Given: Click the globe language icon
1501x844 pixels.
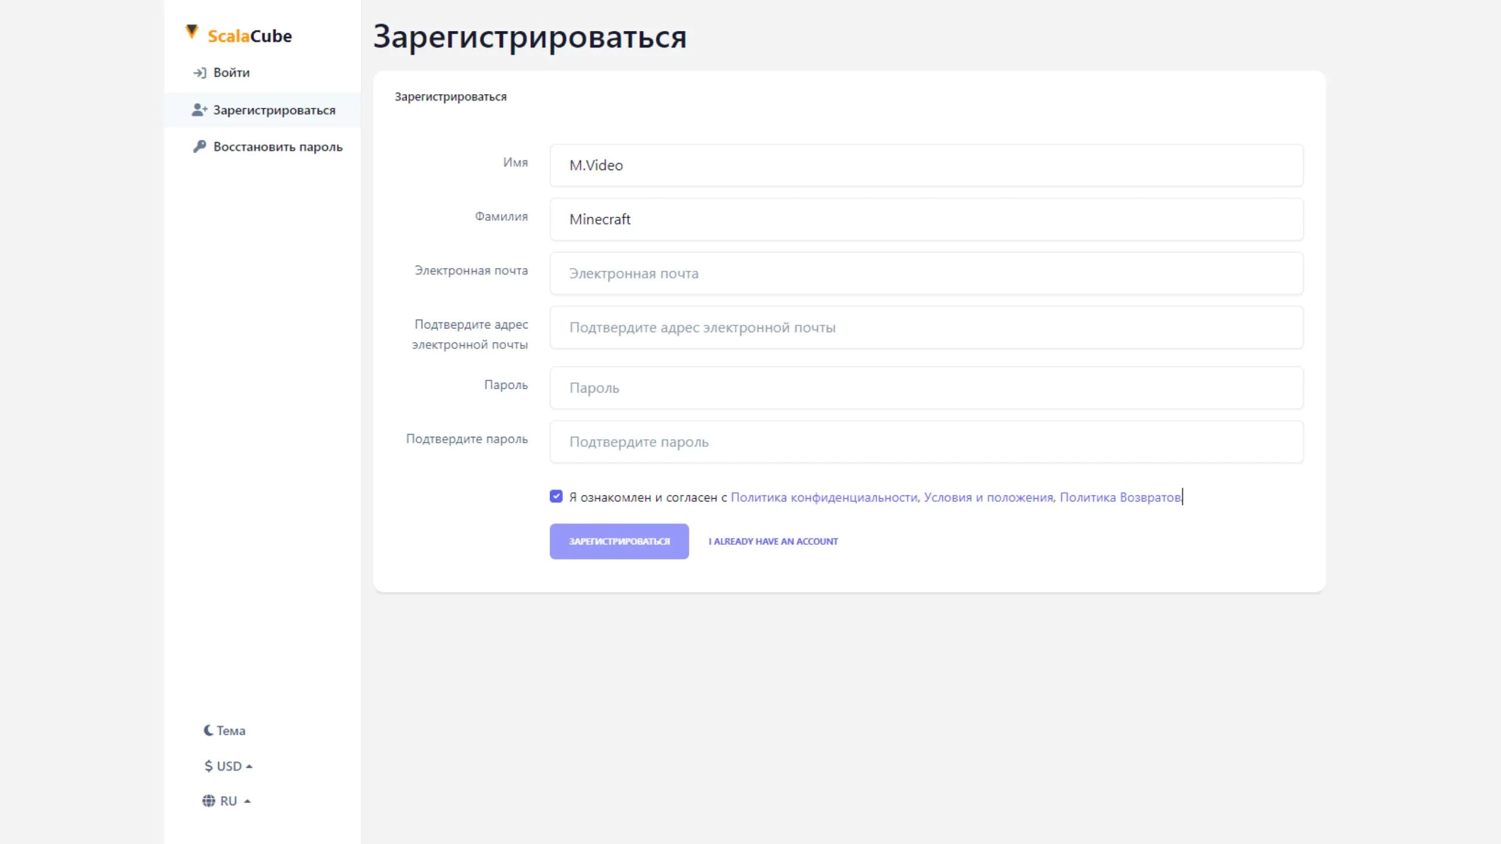Looking at the screenshot, I should 209,801.
